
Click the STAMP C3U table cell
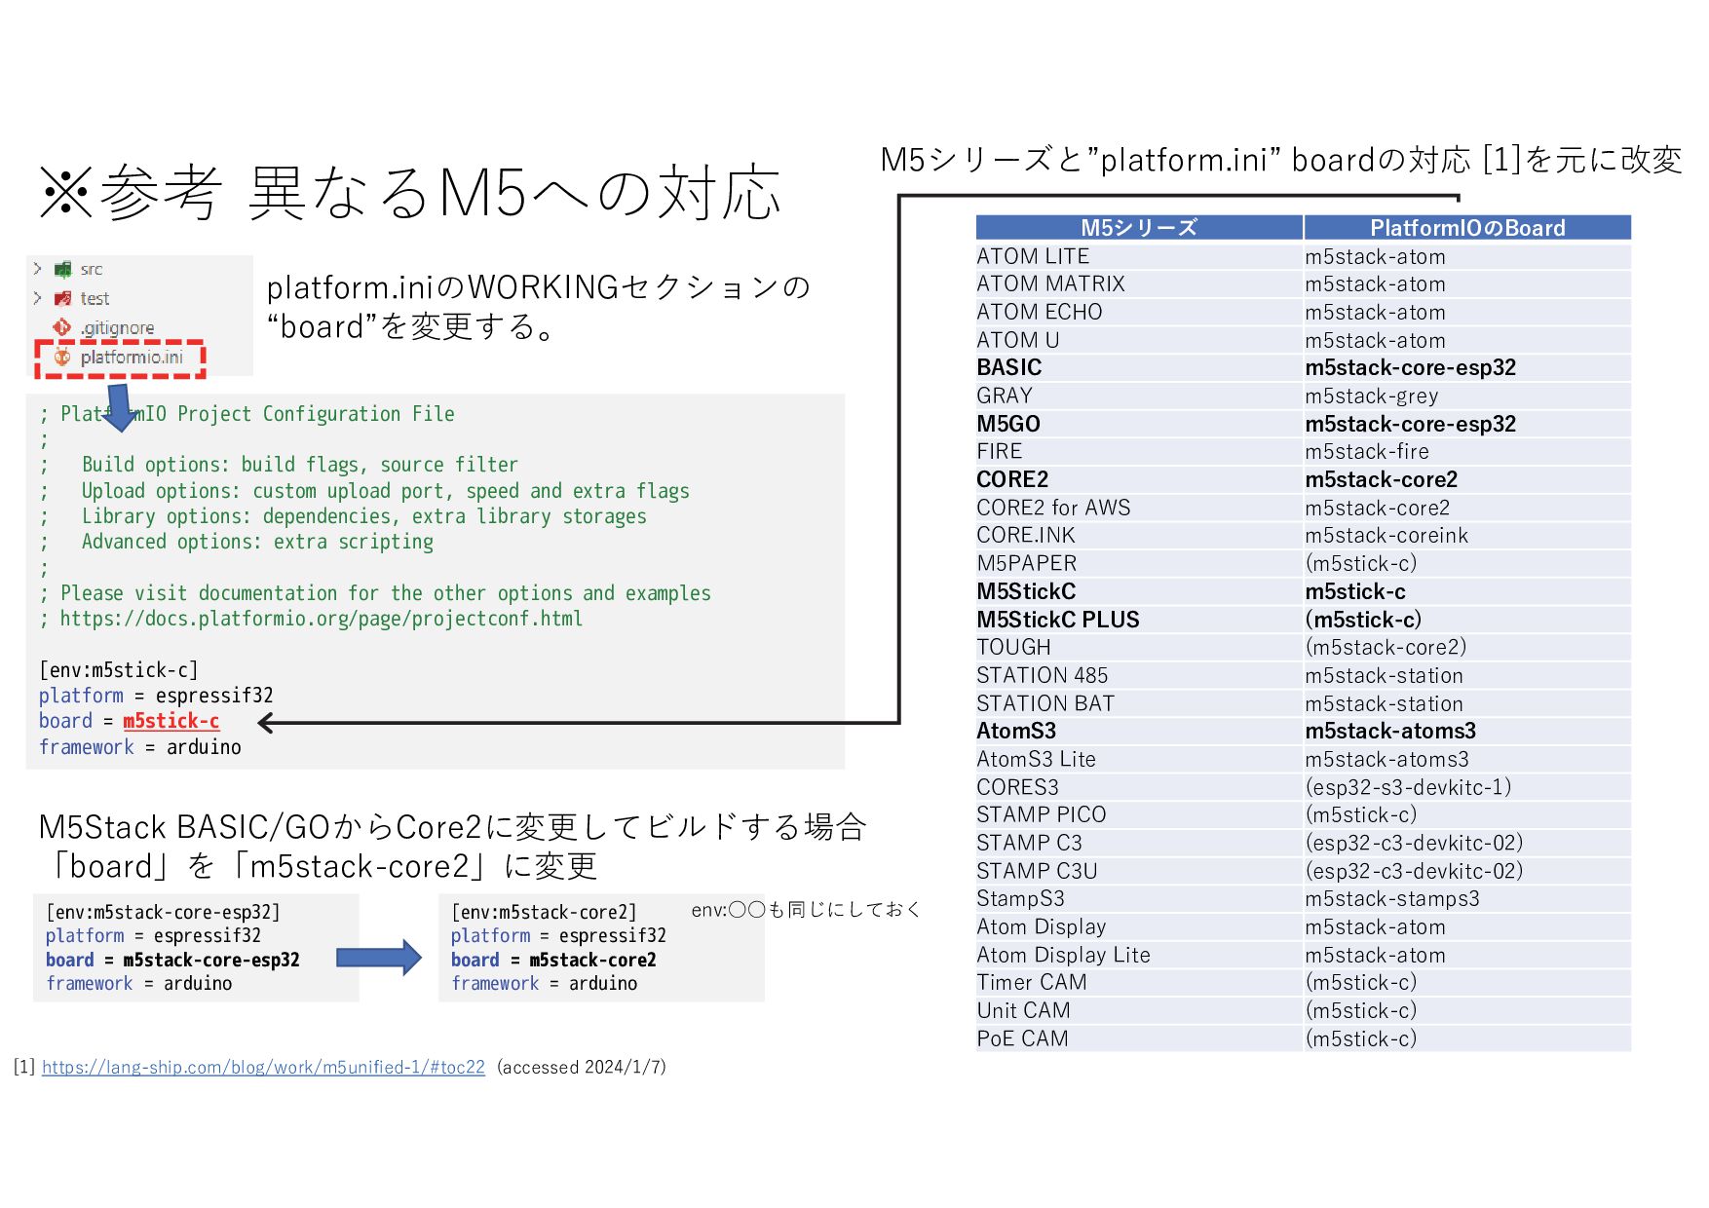pyautogui.click(x=1139, y=871)
